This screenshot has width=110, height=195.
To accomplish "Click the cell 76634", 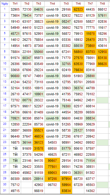I will tap(78, 70).
